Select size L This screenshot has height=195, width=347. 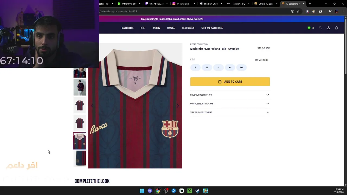(218, 67)
